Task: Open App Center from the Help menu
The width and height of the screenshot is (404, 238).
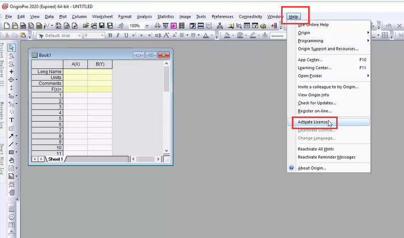Action: click(x=329, y=59)
